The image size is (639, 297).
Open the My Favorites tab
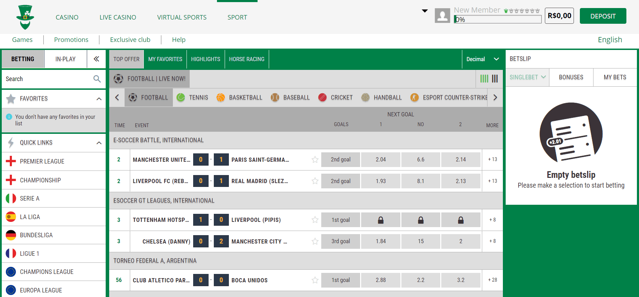[165, 59]
